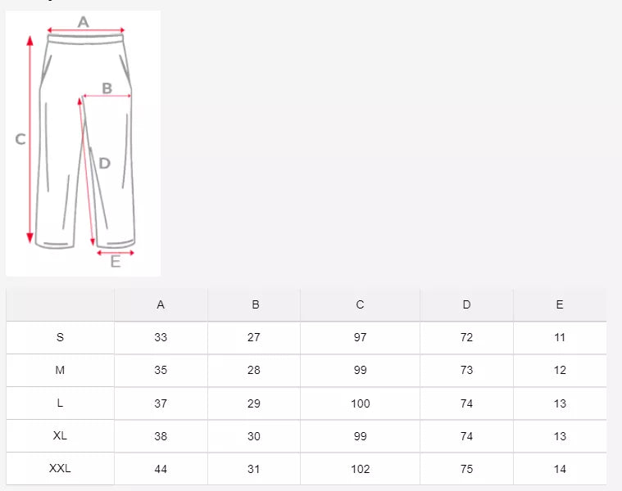Click the XL size row label
The image size is (622, 491).
[60, 436]
